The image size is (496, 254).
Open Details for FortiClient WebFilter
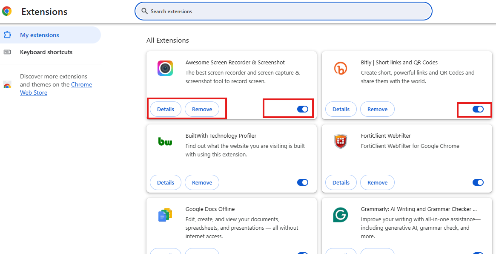point(341,182)
